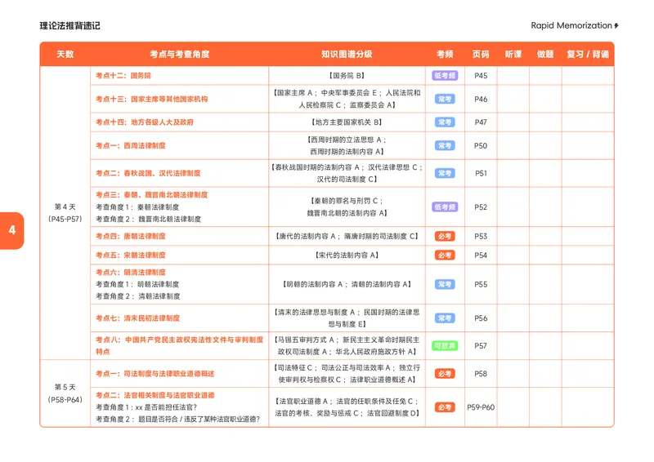Select the 页码 column header
Viewport: 654px width, 462px height.
[x=481, y=54]
